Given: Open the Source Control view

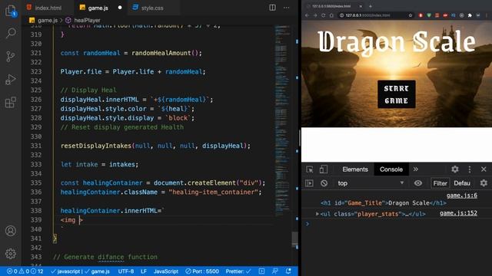Looking at the screenshot, I should (11, 56).
